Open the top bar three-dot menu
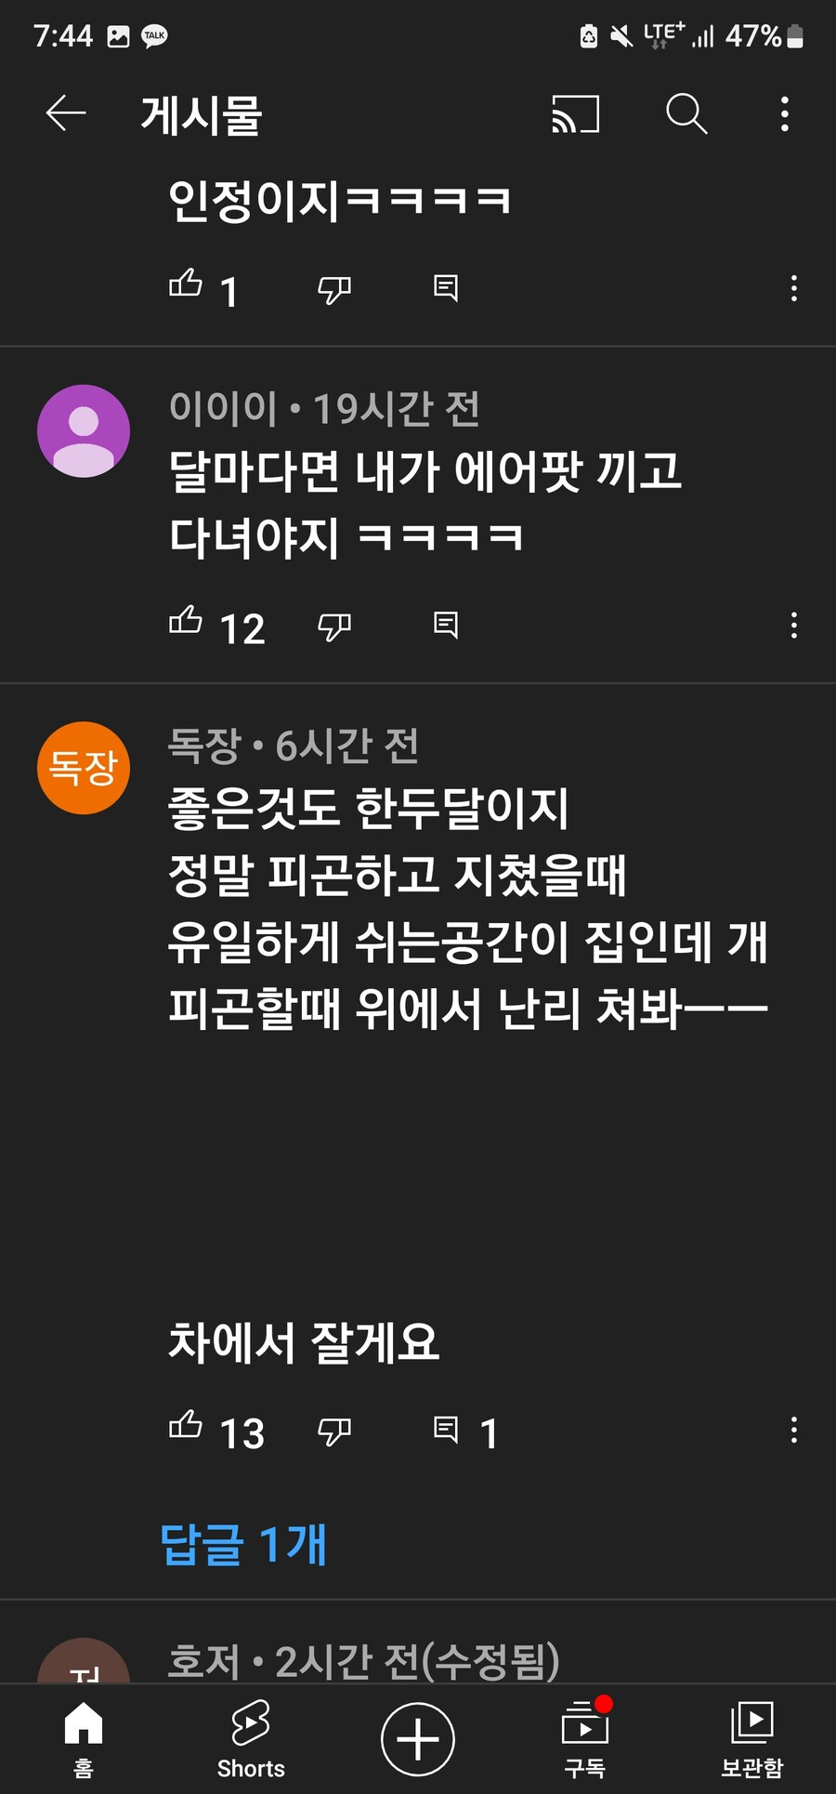Screen dimensions: 836x1794 [785, 114]
